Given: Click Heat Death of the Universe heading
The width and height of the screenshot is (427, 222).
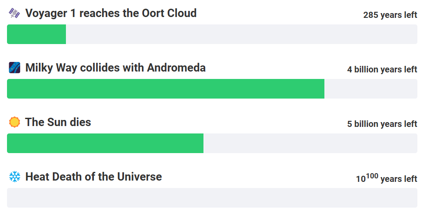Looking at the screenshot, I should click(x=93, y=177).
